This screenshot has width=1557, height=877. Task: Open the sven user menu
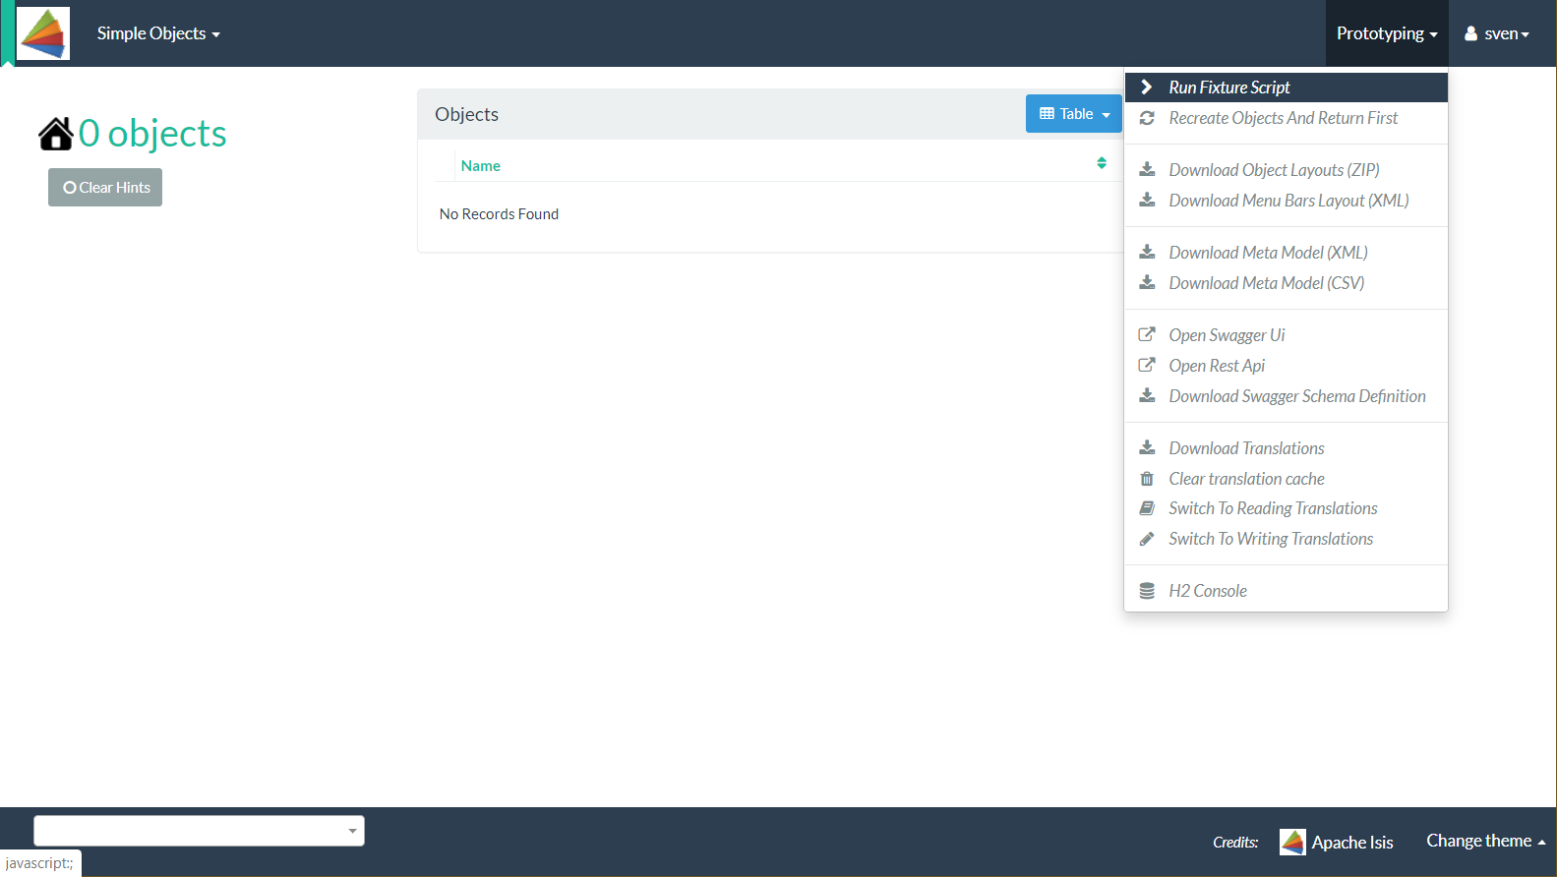tap(1497, 33)
